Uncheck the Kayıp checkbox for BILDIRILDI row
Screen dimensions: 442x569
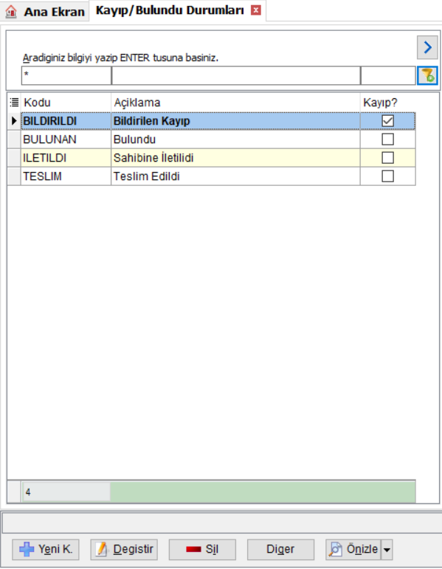coord(387,121)
